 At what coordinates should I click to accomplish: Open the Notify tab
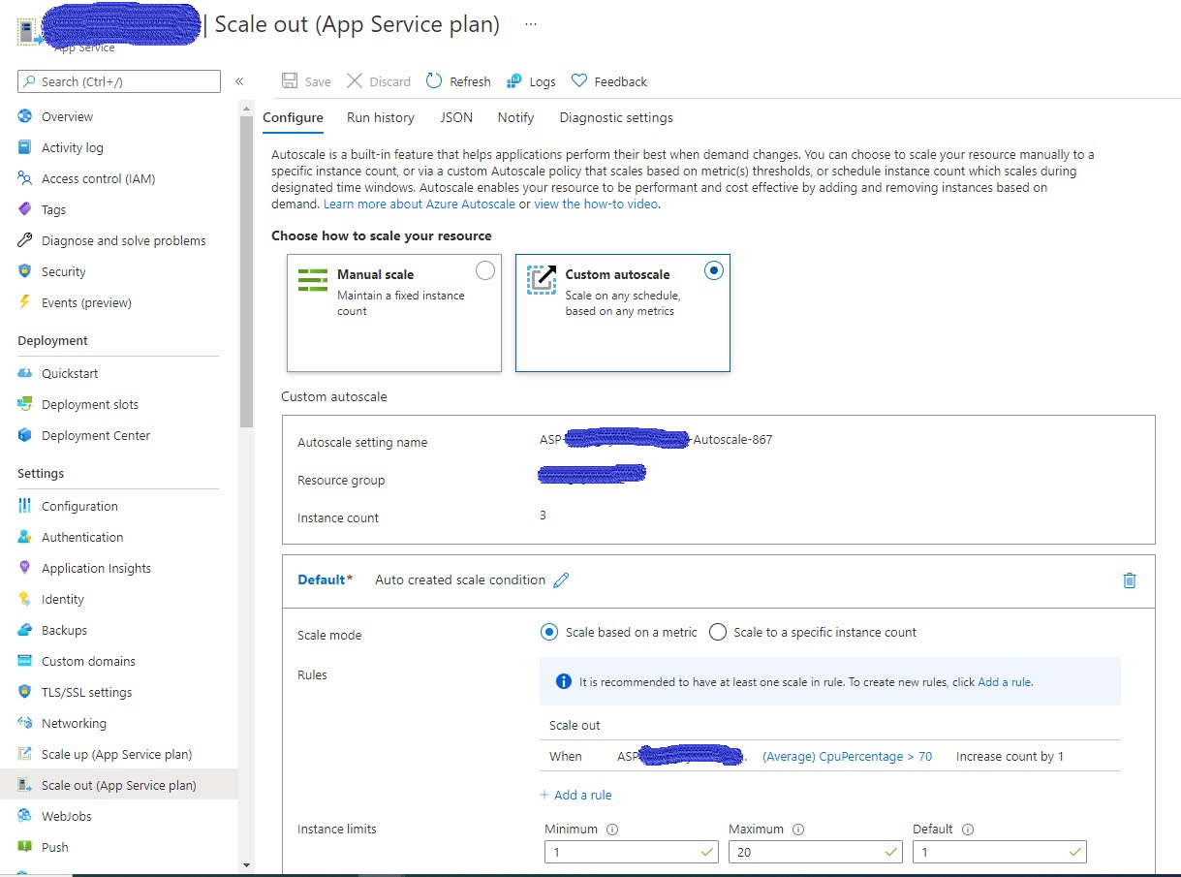click(x=515, y=117)
